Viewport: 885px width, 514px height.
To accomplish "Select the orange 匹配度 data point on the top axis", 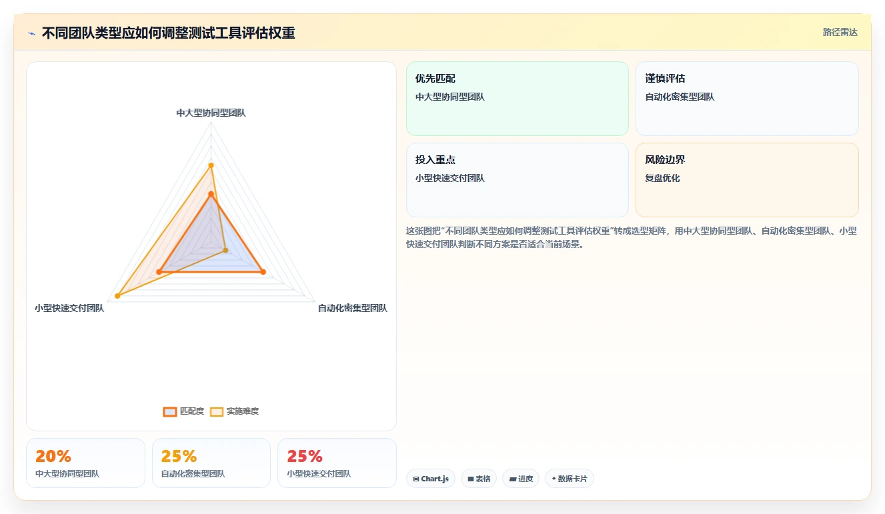I will pyautogui.click(x=211, y=194).
